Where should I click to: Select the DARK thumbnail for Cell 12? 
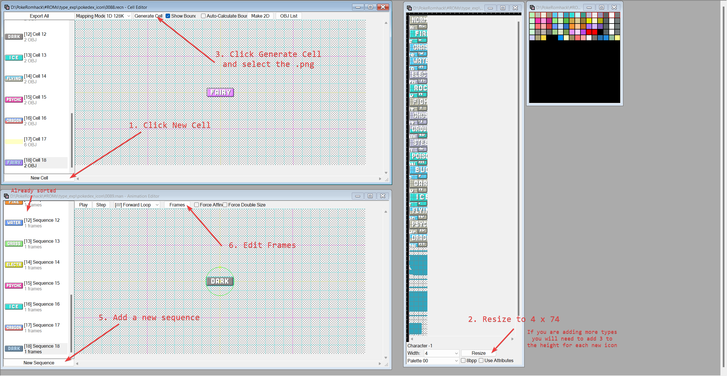pyautogui.click(x=14, y=37)
